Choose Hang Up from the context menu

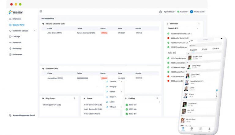pyautogui.click(x=113, y=87)
